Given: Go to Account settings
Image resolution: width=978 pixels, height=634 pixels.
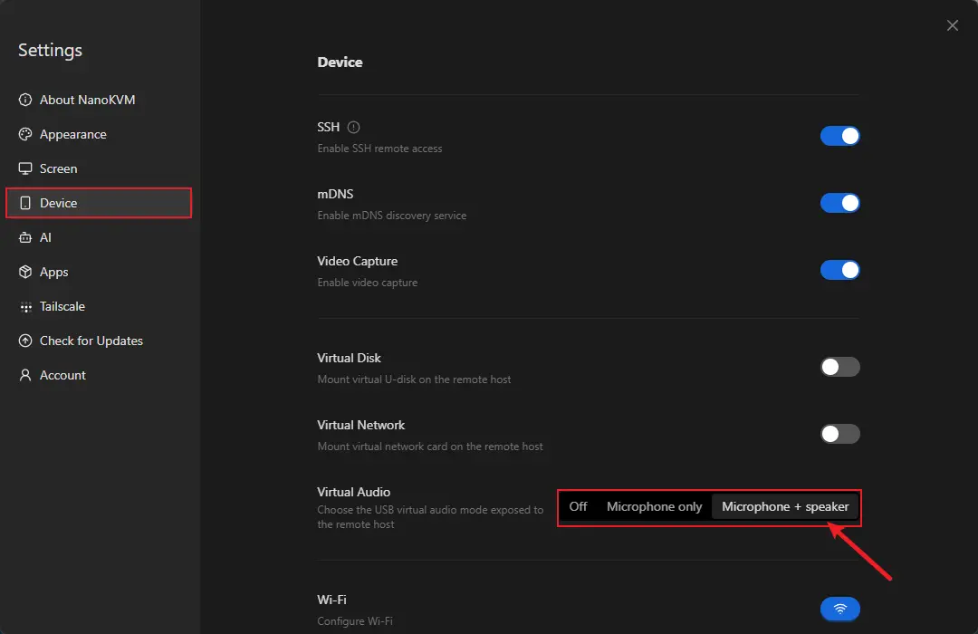Looking at the screenshot, I should (x=99, y=375).
